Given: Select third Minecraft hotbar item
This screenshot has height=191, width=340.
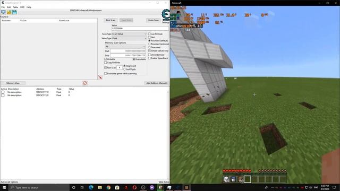Looking at the screenshot, I should click(240, 179).
